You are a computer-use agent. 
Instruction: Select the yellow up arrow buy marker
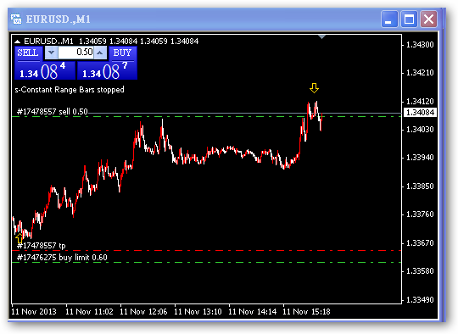[20, 238]
